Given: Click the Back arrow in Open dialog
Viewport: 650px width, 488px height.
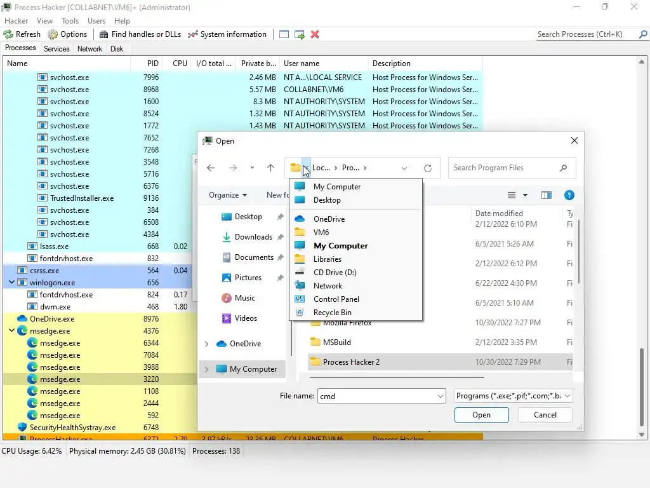Looking at the screenshot, I should pyautogui.click(x=211, y=168).
